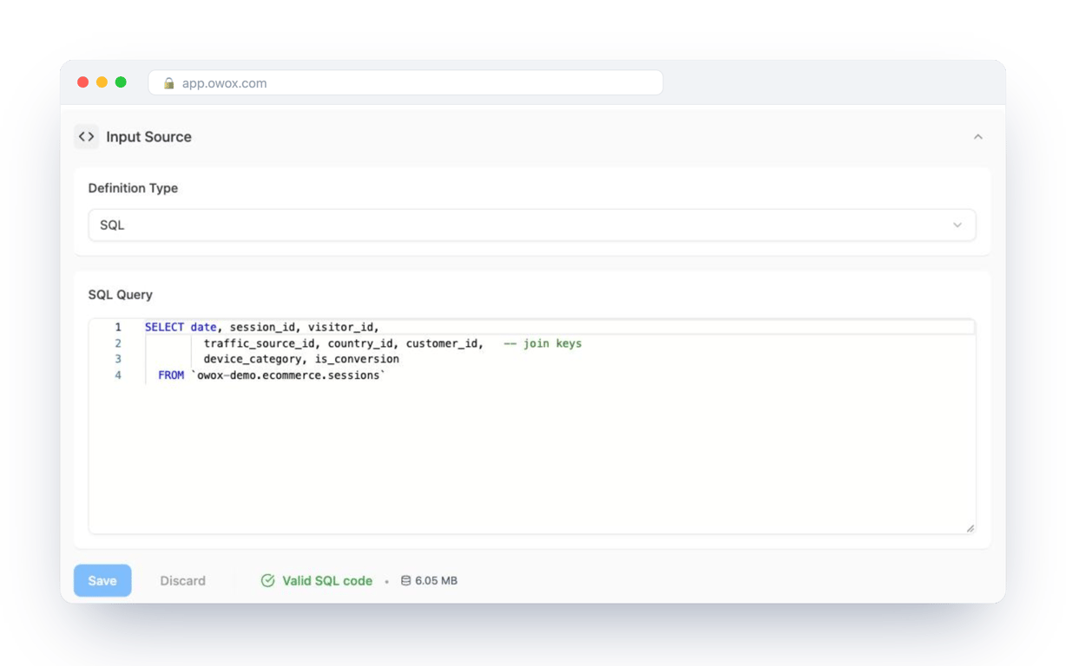Screen dimensions: 1066x666
Task: Open the Definition Type SQL dropdown
Action: (532, 225)
